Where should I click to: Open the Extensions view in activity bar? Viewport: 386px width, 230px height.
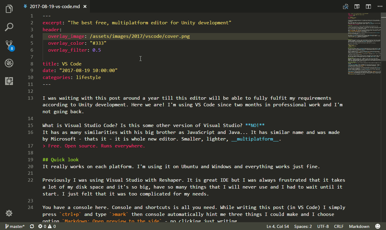pyautogui.click(x=9, y=81)
